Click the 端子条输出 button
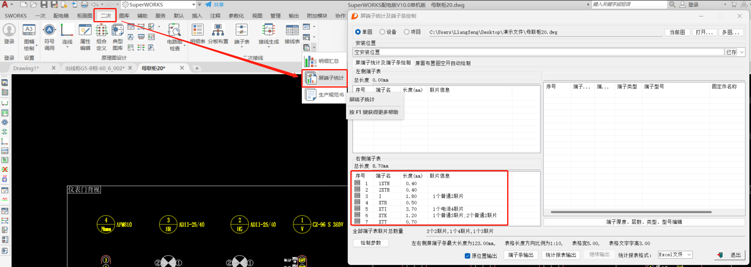751x267 pixels. point(521,255)
